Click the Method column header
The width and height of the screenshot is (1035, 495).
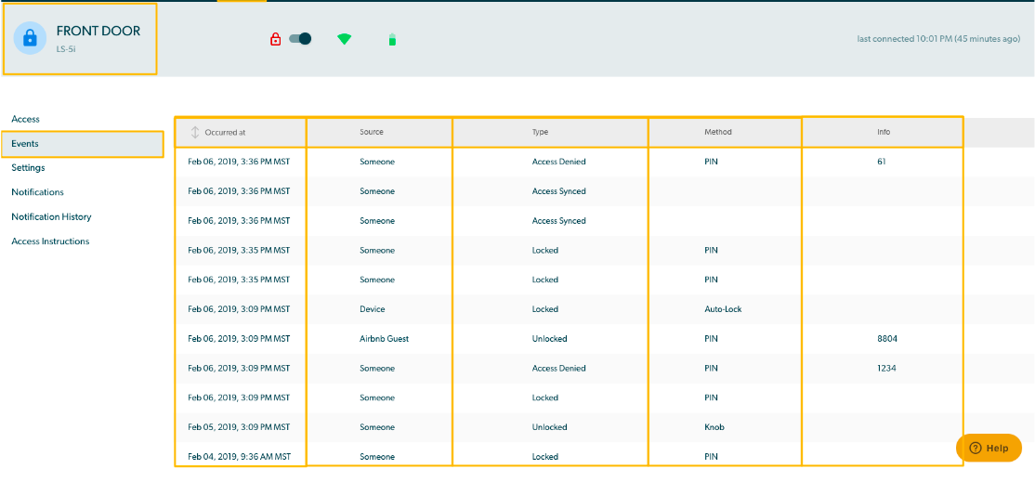[x=718, y=132]
